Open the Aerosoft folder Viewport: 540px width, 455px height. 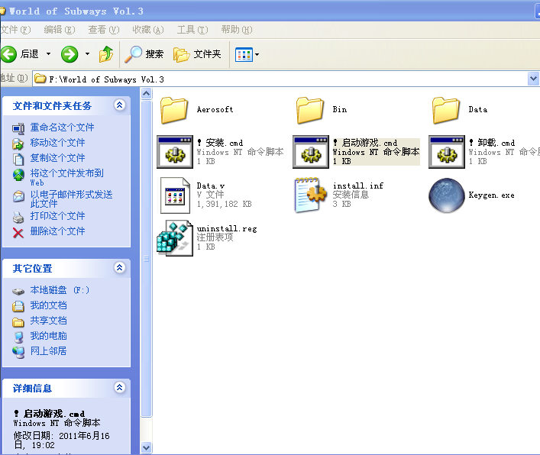pos(174,110)
